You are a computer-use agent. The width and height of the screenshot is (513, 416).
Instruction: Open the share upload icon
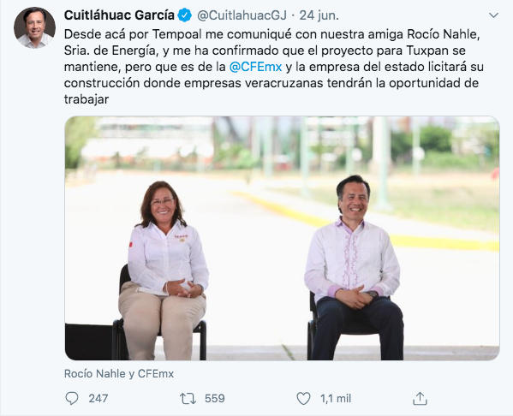[x=420, y=398]
